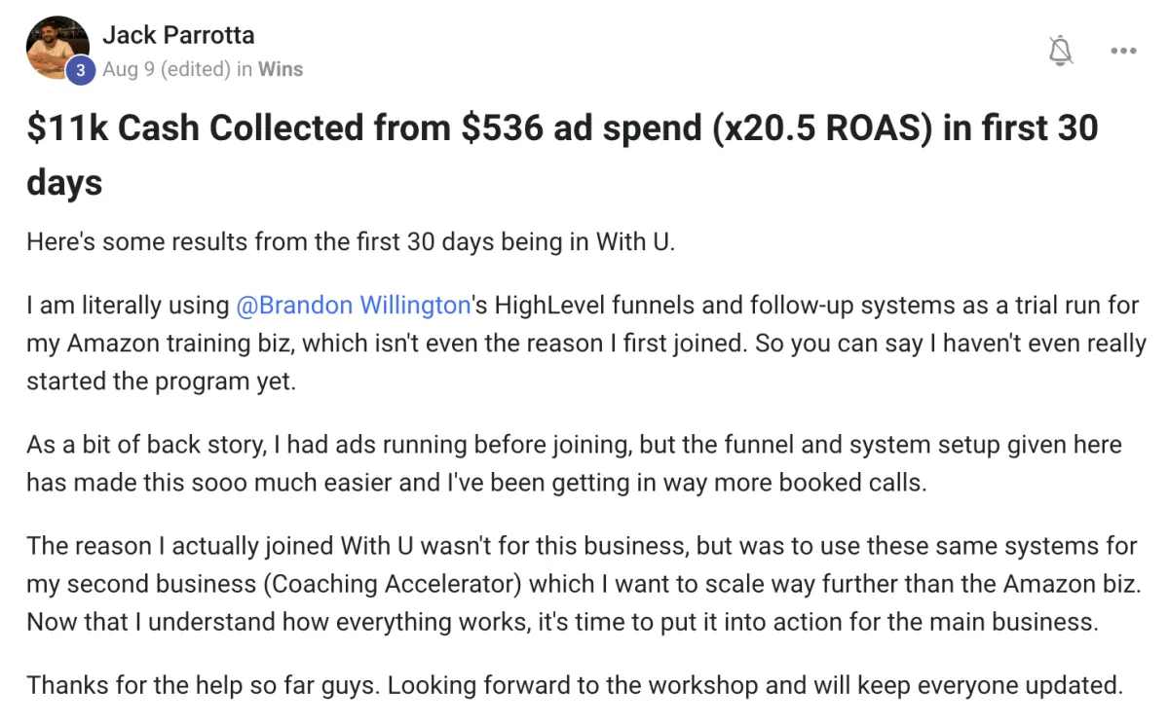Click the word "days" ending the title
The height and width of the screenshot is (727, 1169).
pos(64,182)
